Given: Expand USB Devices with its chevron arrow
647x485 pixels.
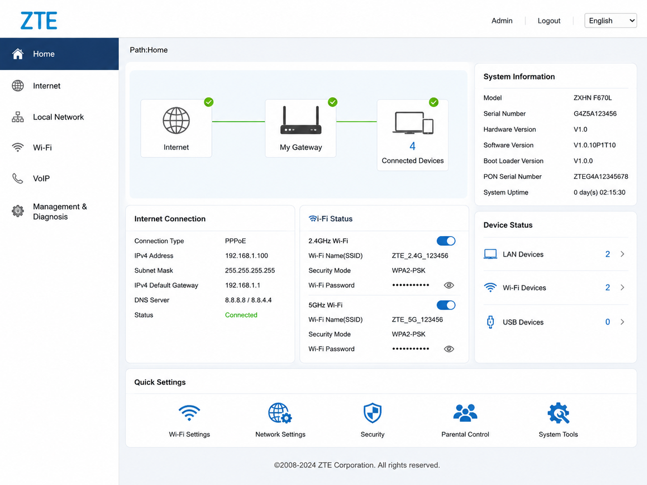Looking at the screenshot, I should (x=622, y=322).
